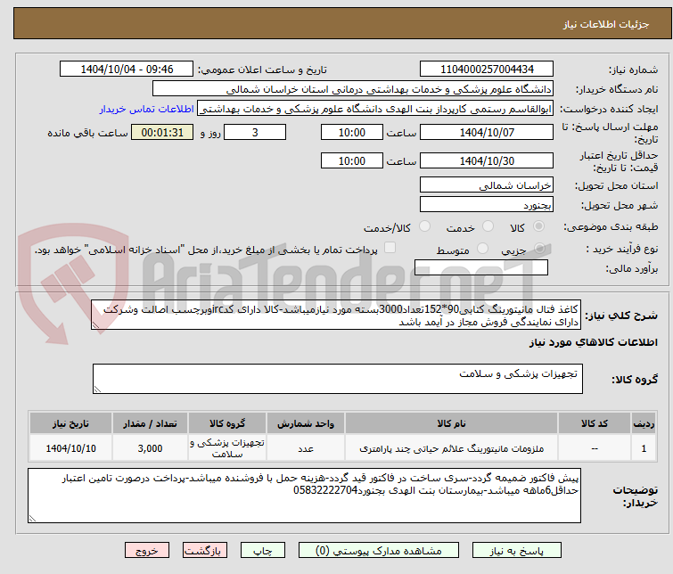Toggle the اسناد خزانه اسلامی payment checkbox
This screenshot has width=673, height=574.
coord(390,247)
